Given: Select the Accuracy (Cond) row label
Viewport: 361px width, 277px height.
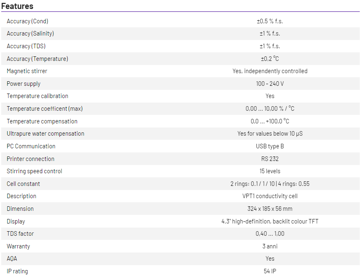Looking at the screenshot, I should click(27, 21).
